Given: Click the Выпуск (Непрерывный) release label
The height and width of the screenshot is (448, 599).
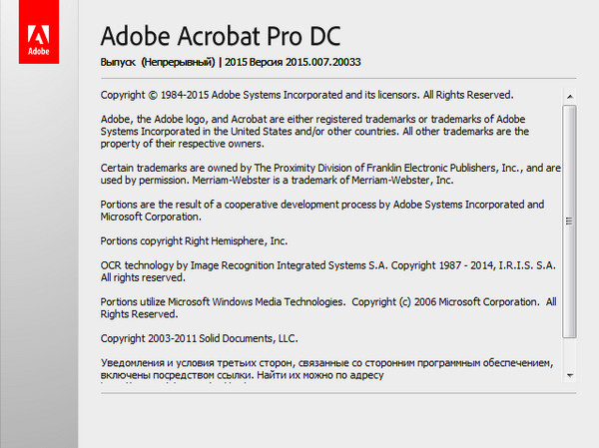Looking at the screenshot, I should pos(159,63).
